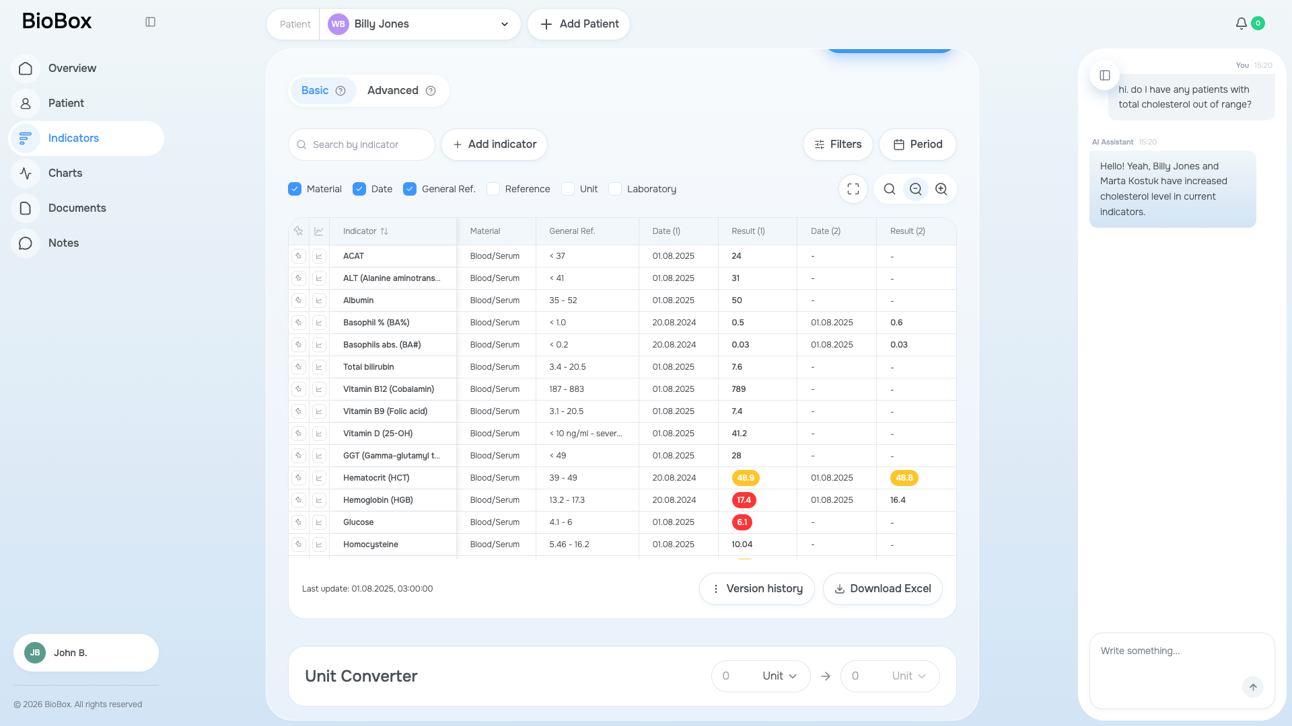Pin the Glucose indicator row
1292x726 pixels.
[299, 522]
